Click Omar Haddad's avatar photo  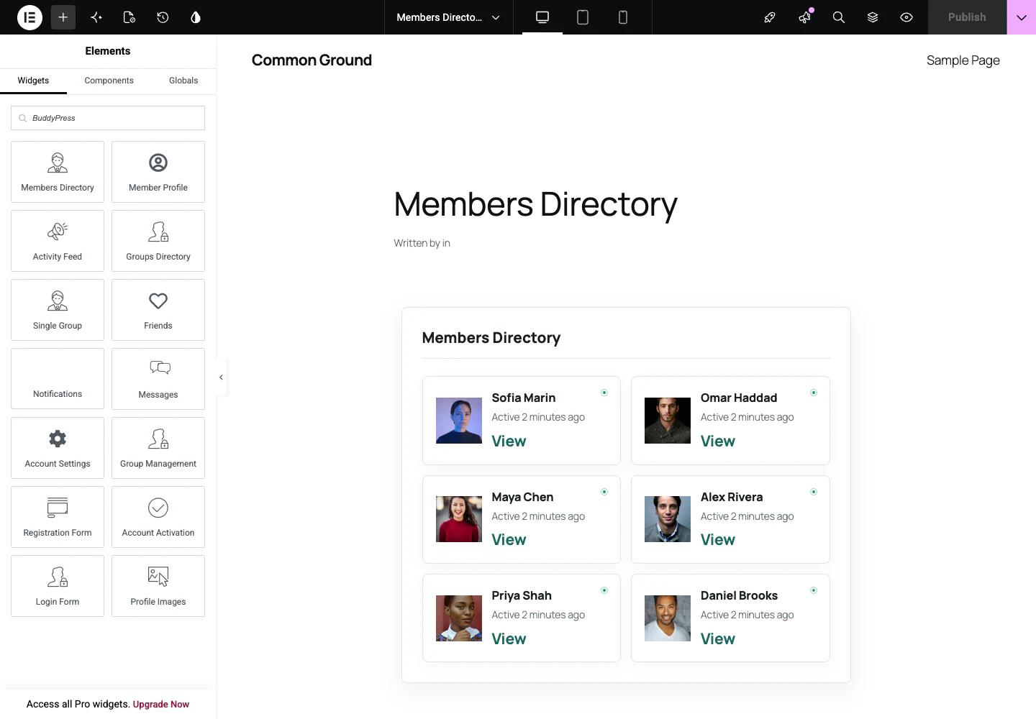click(668, 421)
